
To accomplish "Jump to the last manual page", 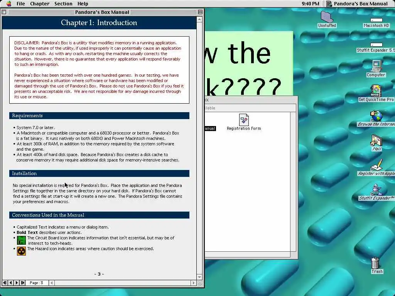I will [22, 283].
